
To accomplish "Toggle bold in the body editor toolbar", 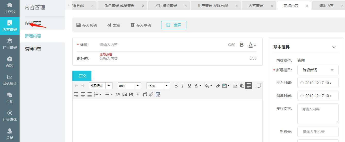I will click(x=176, y=86).
